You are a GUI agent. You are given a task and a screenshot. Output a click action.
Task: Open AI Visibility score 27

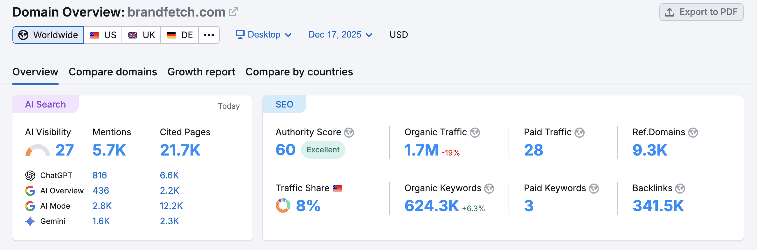(65, 150)
